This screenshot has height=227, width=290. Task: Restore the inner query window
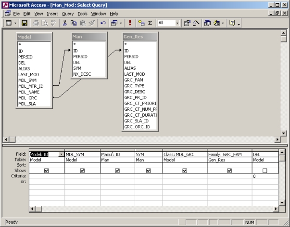pyautogui.click(x=277, y=13)
